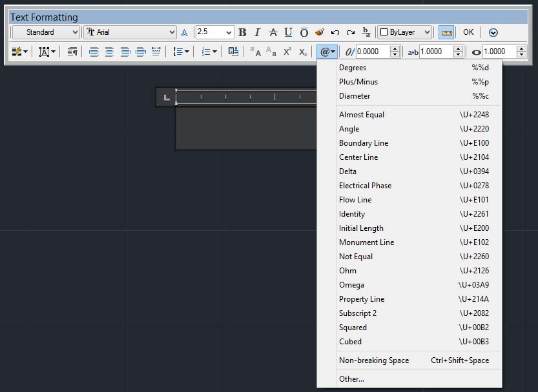Click the Redo arrow icon

350,32
